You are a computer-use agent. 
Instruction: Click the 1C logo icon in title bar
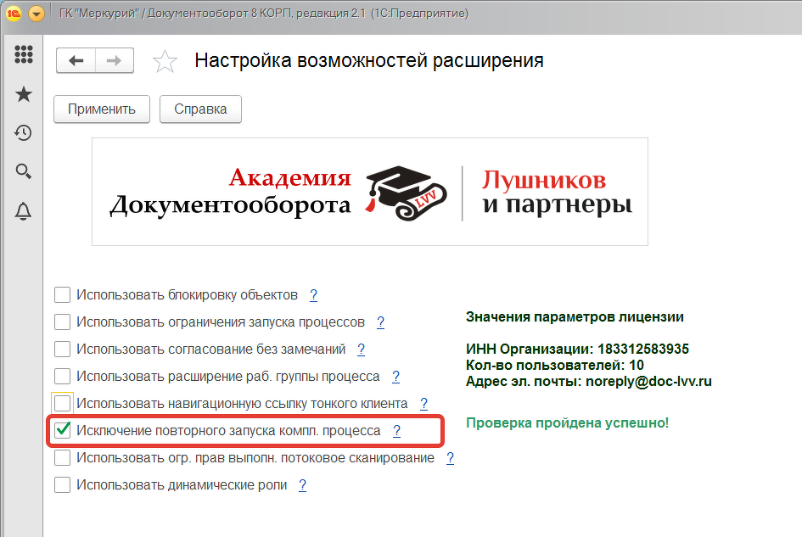(14, 14)
